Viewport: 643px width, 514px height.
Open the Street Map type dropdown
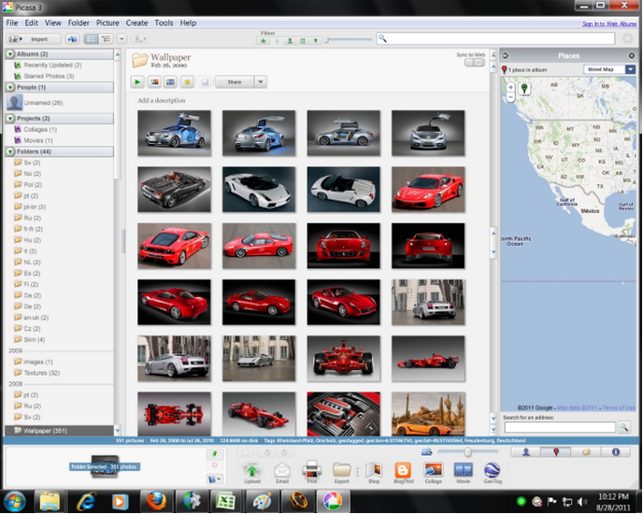pos(630,69)
